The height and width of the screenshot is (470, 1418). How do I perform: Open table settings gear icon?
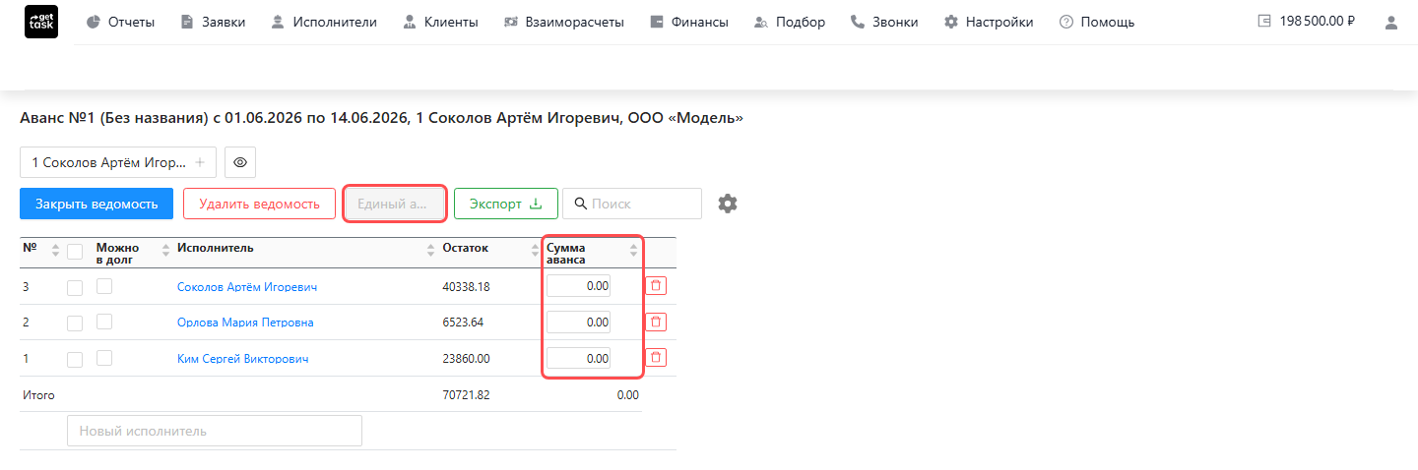point(728,204)
